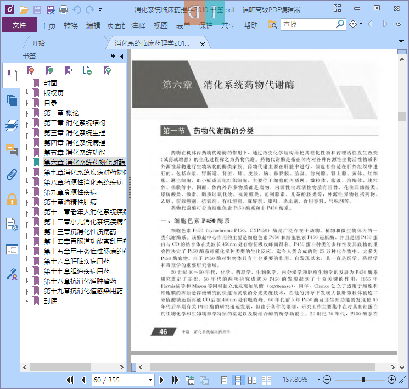Switch to the 转换 ribbon tab
Image resolution: width=409 pixels, height=389 pixels.
click(71, 26)
